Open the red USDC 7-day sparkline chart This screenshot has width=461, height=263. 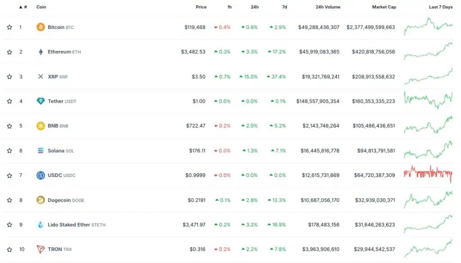(428, 173)
